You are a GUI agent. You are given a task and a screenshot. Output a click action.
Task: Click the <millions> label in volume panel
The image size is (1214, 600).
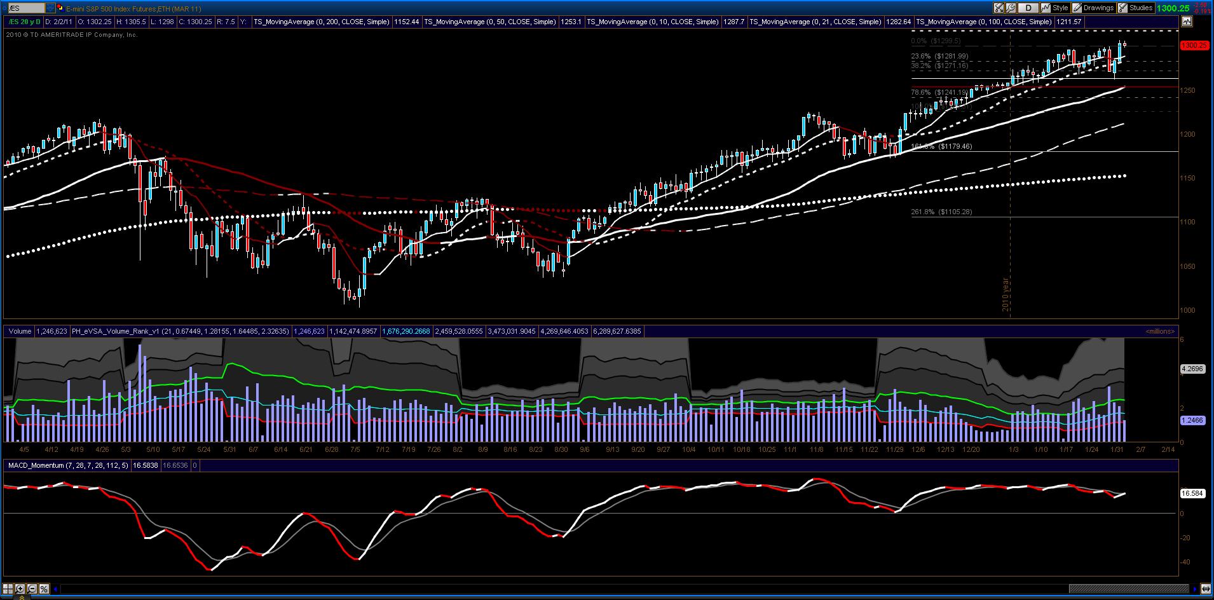pos(1160,331)
